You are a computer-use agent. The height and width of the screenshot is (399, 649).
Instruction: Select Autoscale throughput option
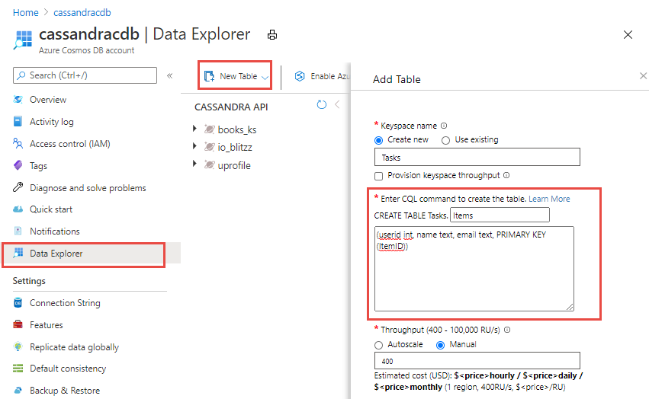(x=379, y=344)
